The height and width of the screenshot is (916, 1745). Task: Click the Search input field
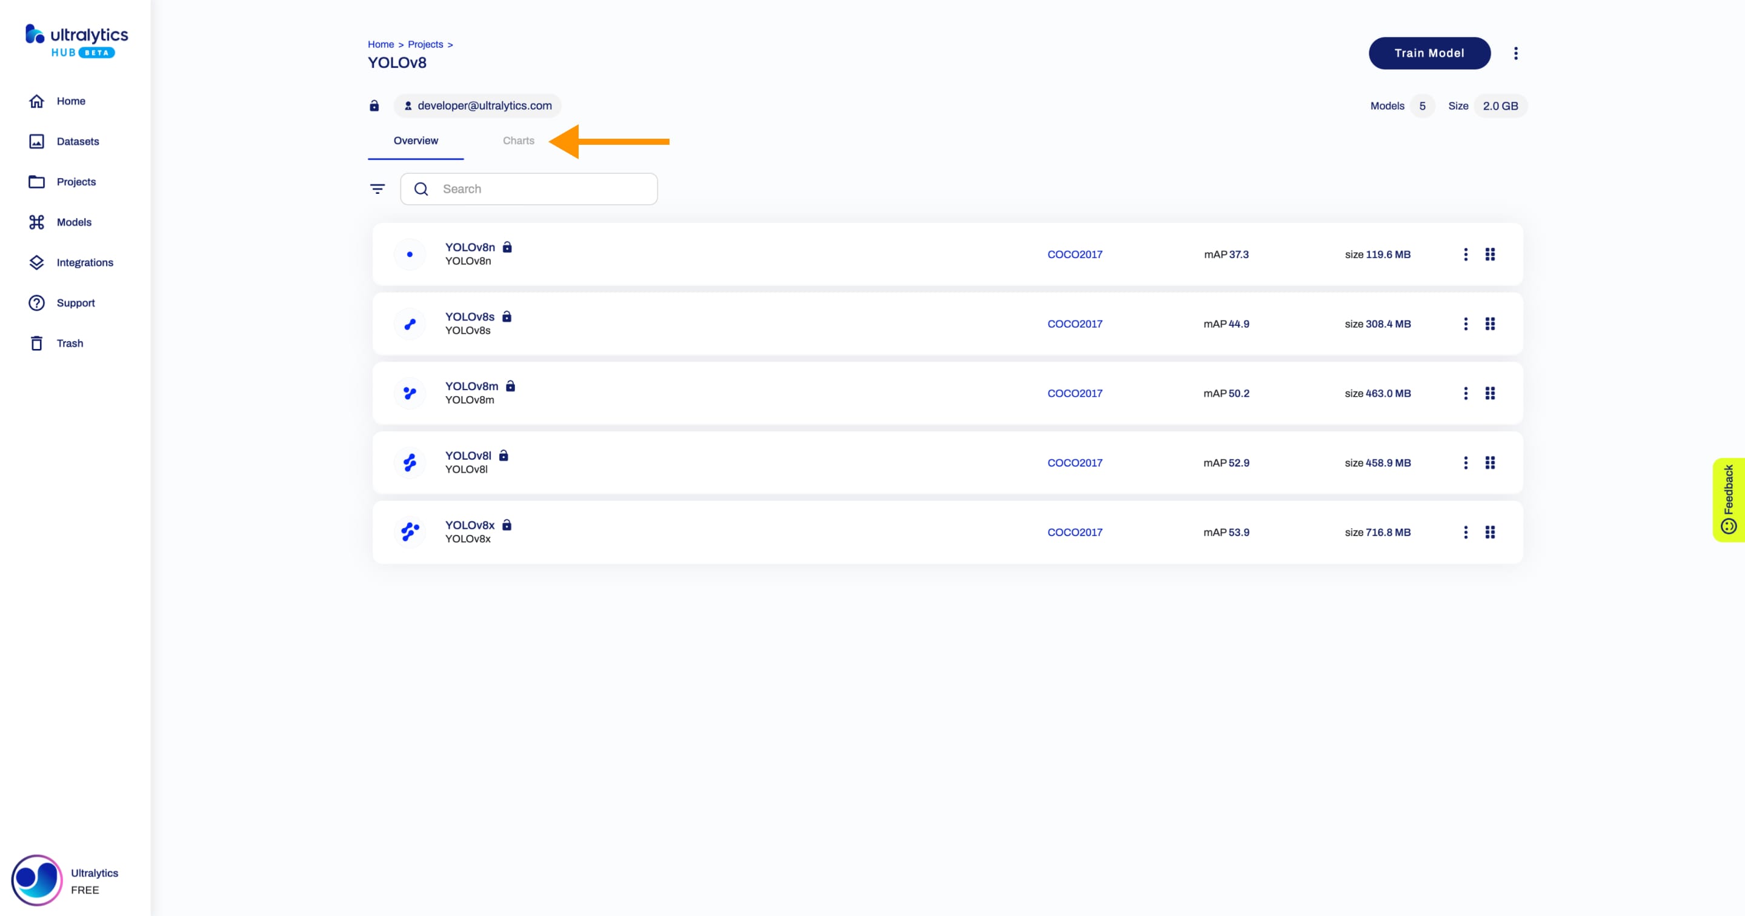(x=528, y=188)
